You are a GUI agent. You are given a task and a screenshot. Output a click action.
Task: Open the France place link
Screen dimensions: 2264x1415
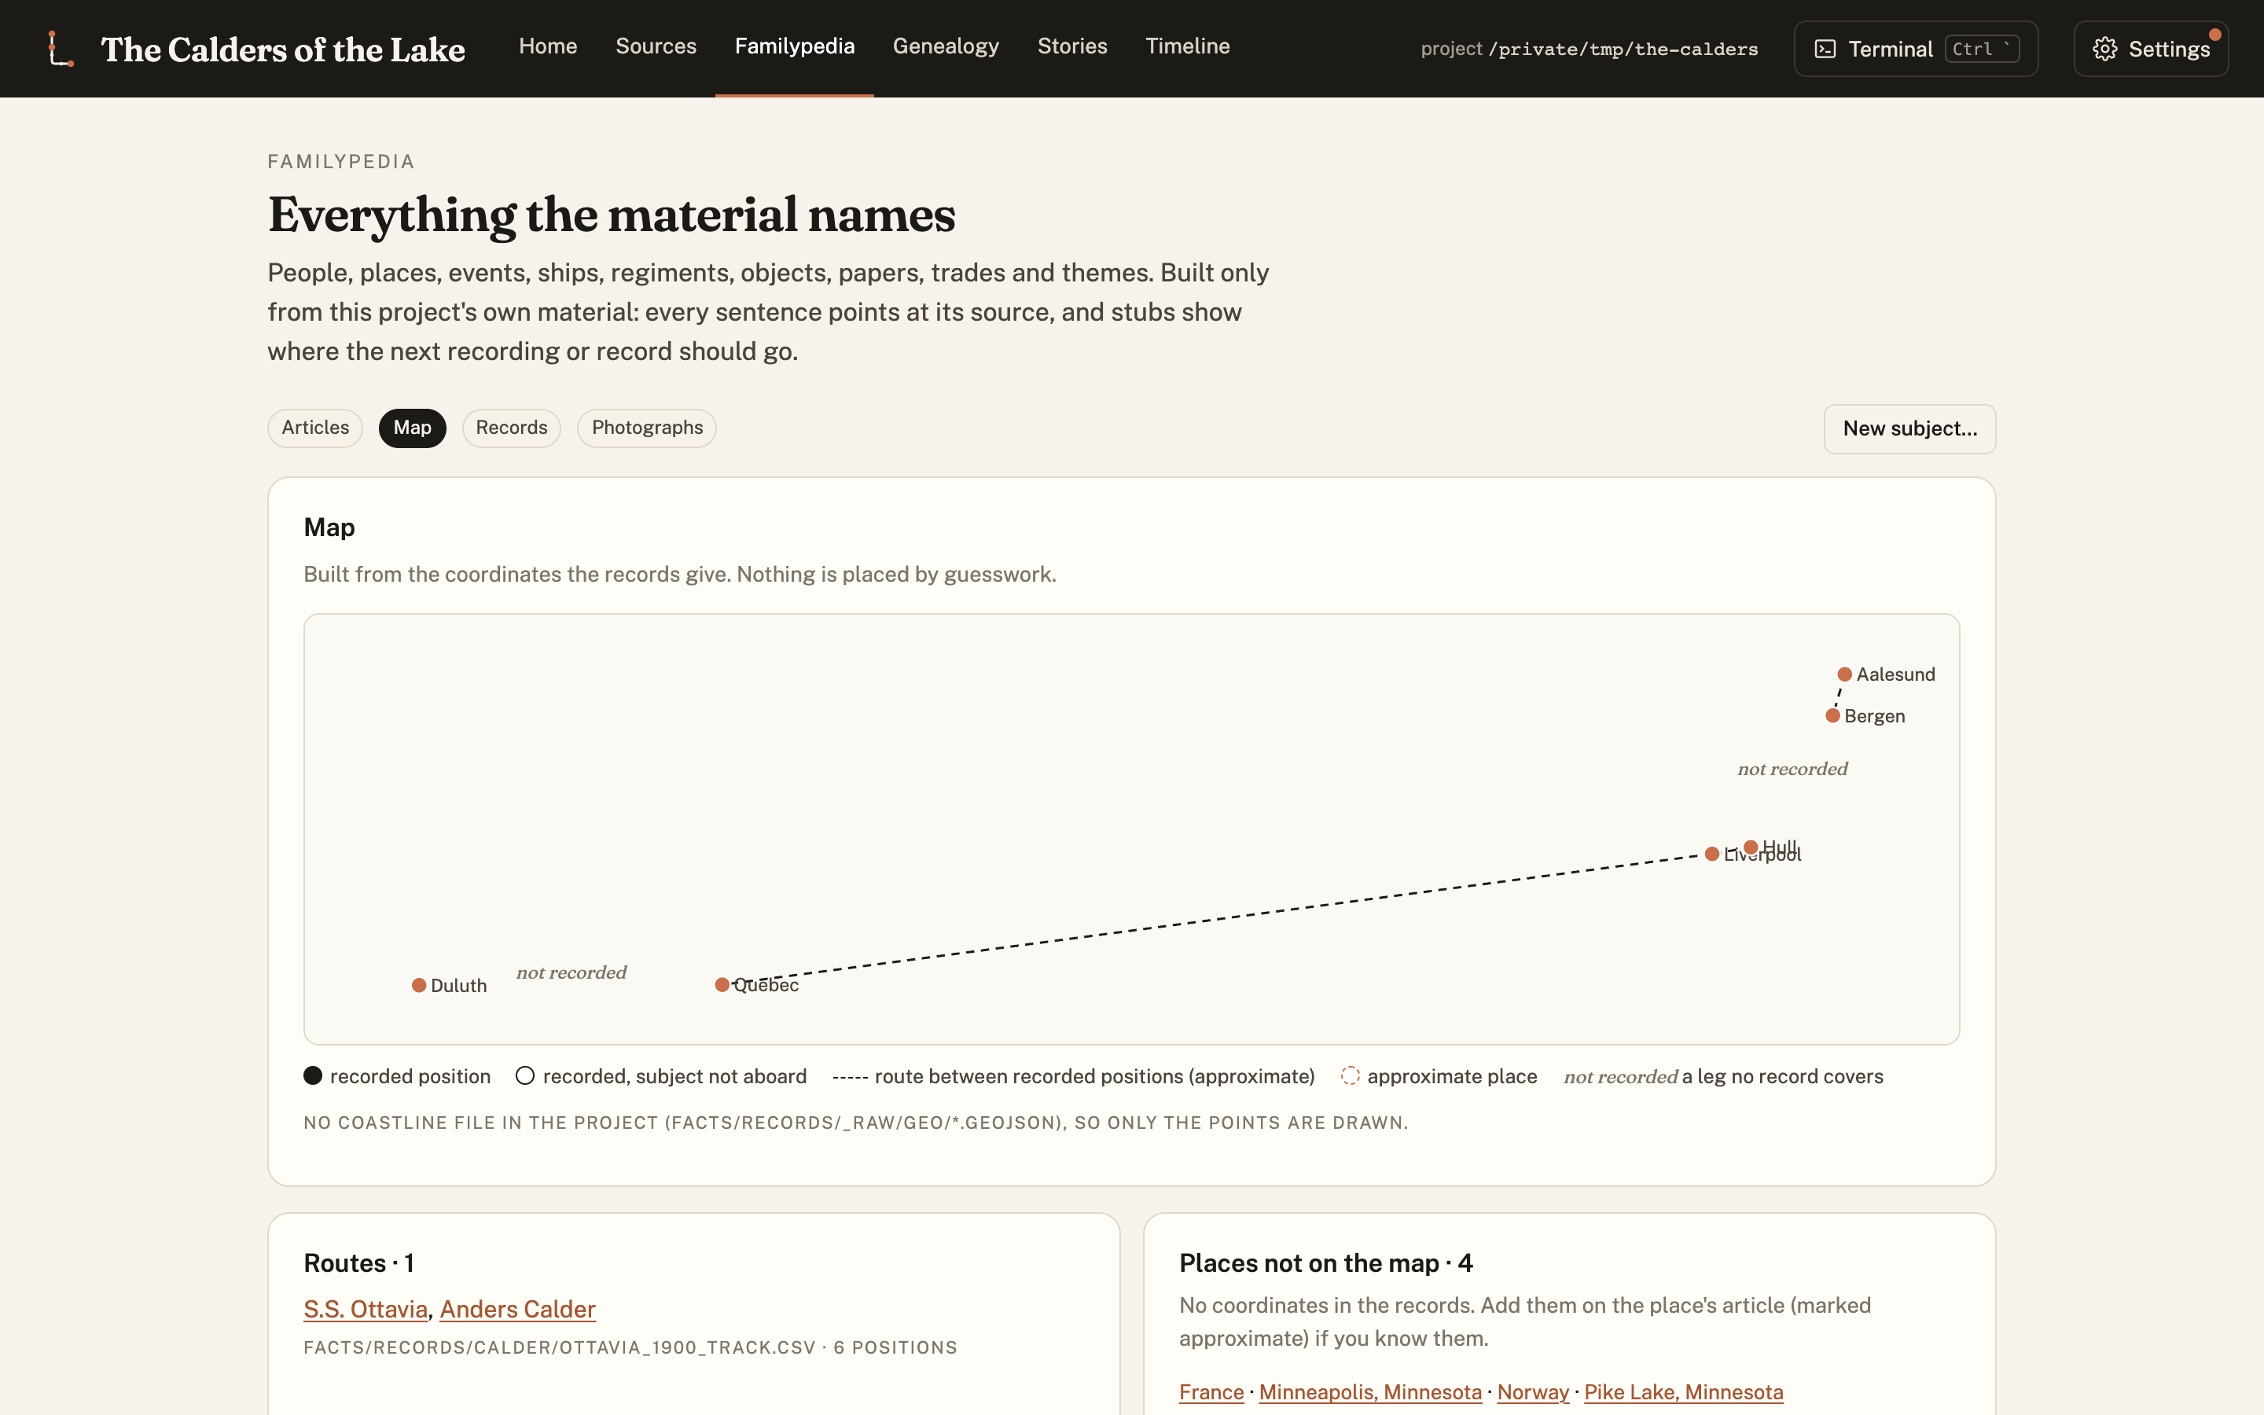tap(1211, 1392)
